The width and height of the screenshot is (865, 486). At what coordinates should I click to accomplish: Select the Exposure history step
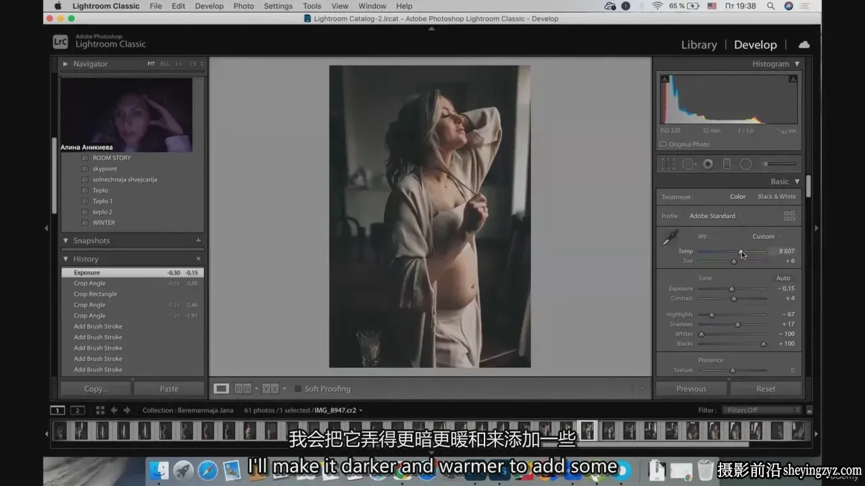(x=132, y=273)
